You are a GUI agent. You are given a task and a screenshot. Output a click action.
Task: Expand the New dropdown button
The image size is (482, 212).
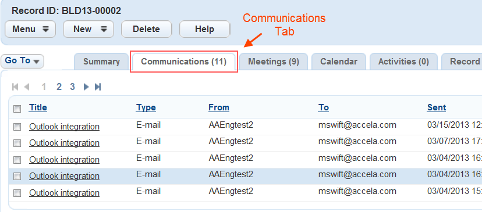click(x=88, y=29)
